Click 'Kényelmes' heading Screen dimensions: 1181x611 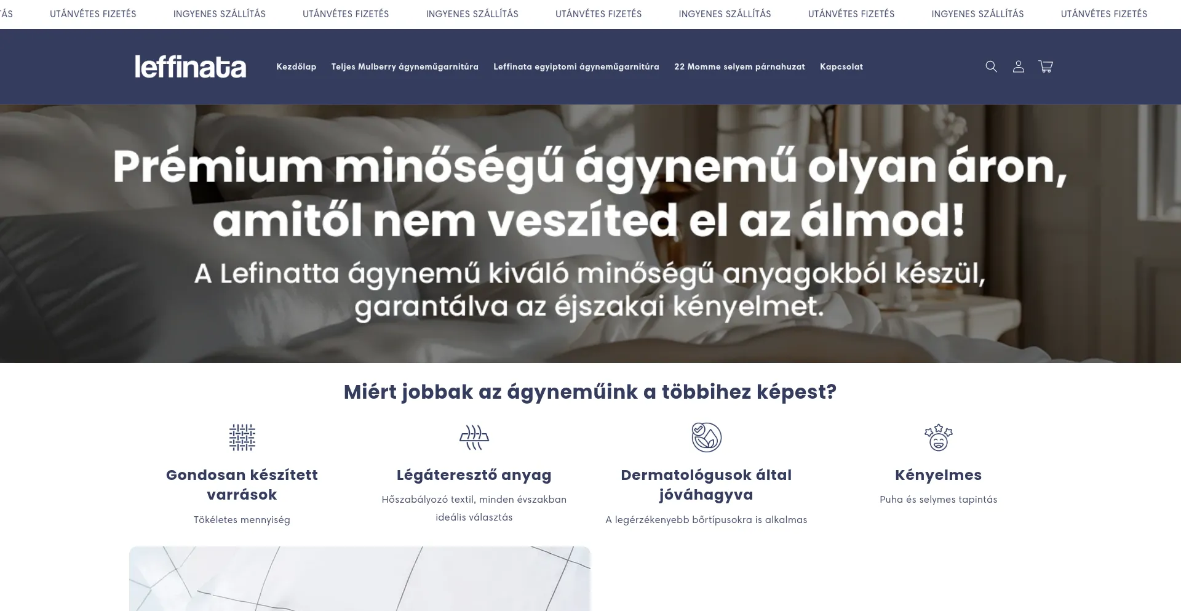(939, 475)
